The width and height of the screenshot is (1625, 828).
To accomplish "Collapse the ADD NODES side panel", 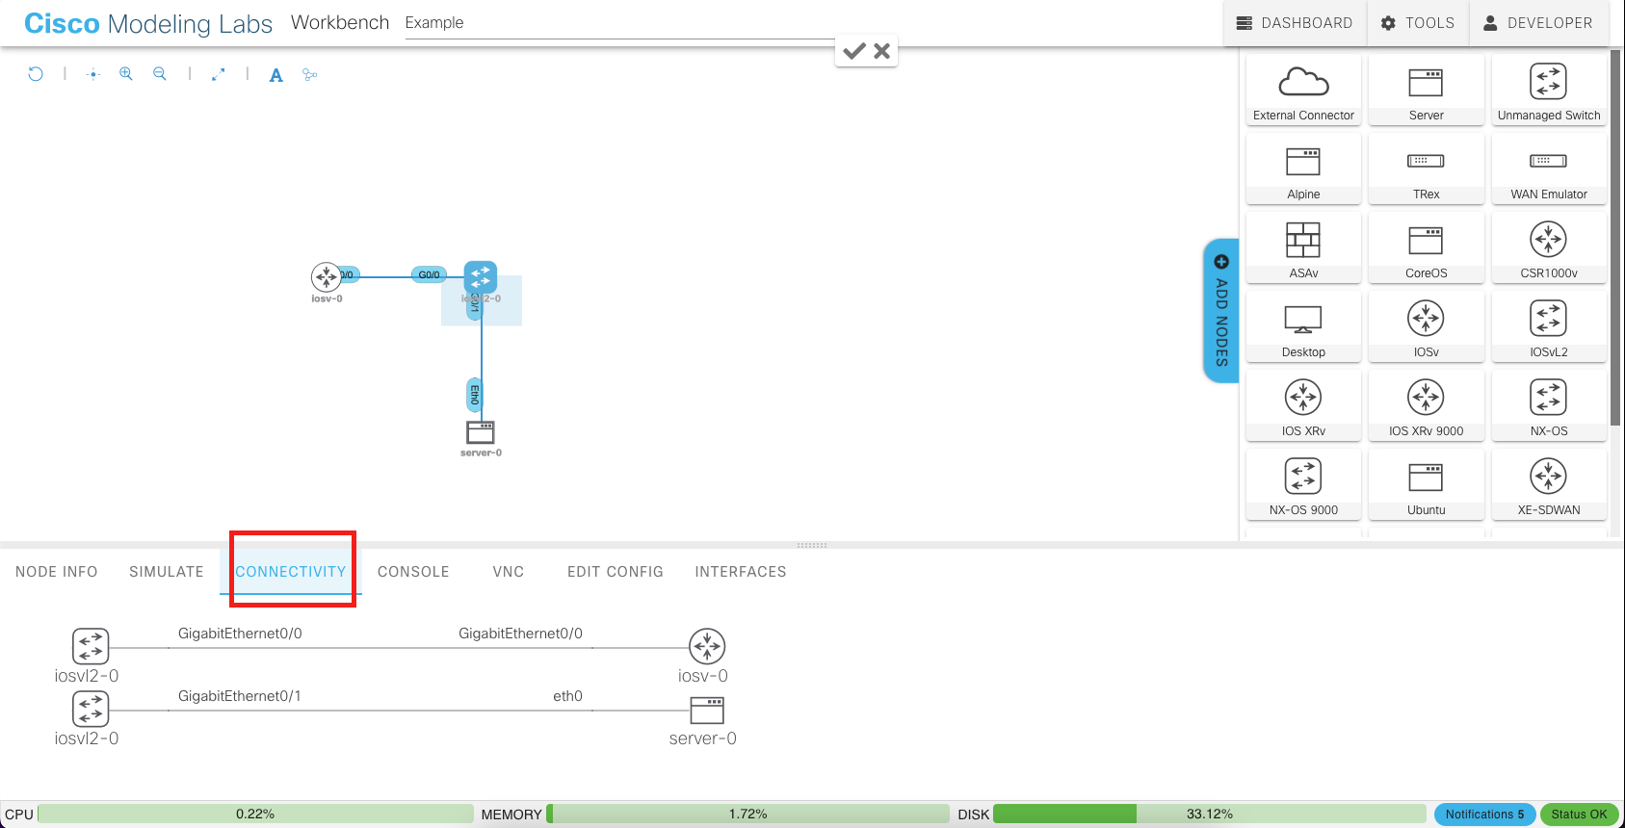I will [1220, 310].
